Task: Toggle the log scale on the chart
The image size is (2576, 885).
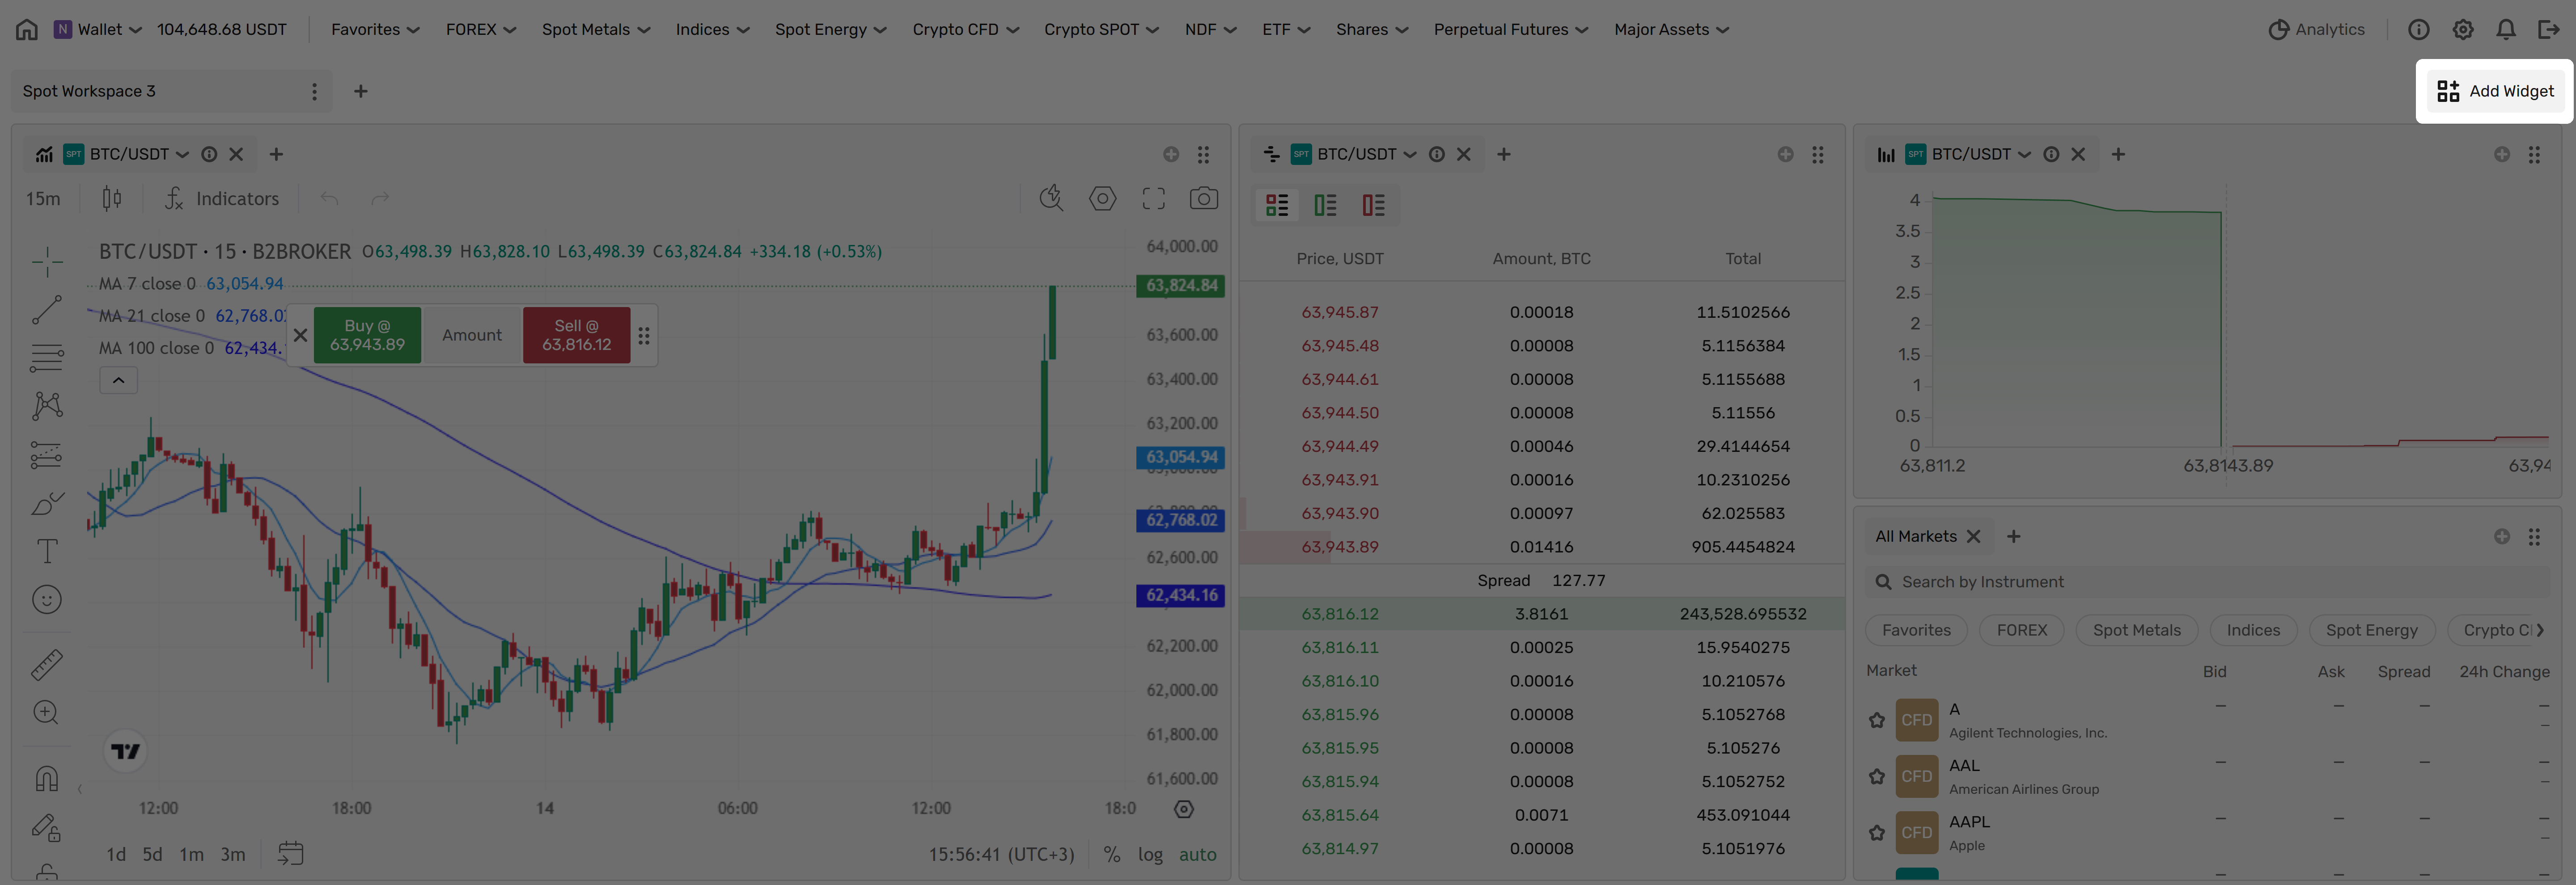Action: (x=1150, y=855)
